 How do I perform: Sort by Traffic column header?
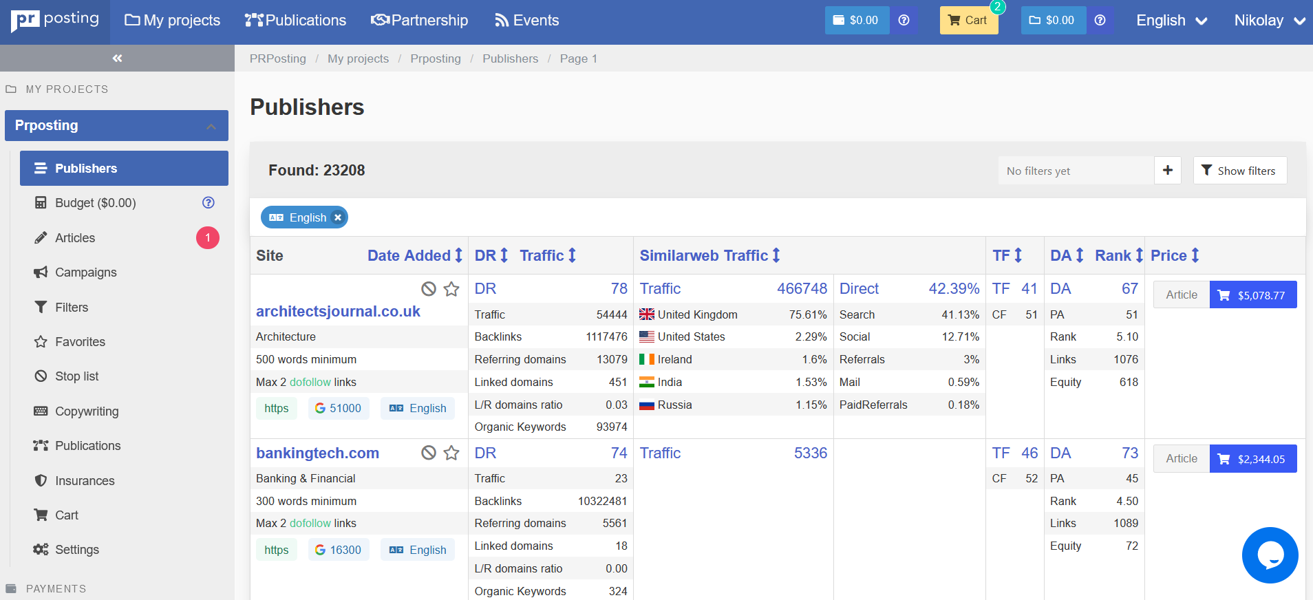pyautogui.click(x=548, y=255)
